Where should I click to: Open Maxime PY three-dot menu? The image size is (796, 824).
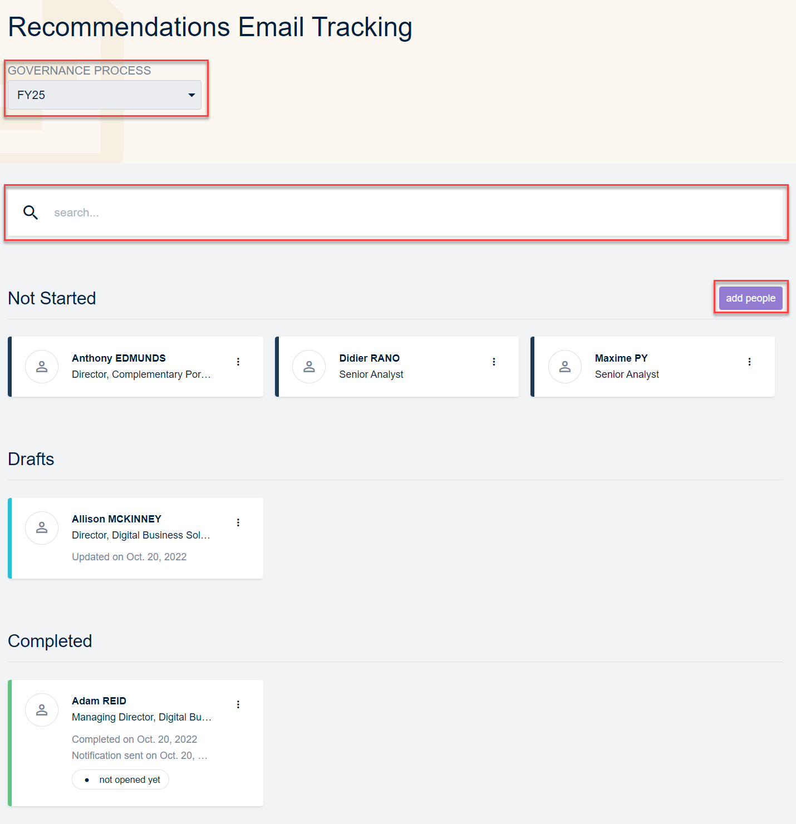click(749, 362)
